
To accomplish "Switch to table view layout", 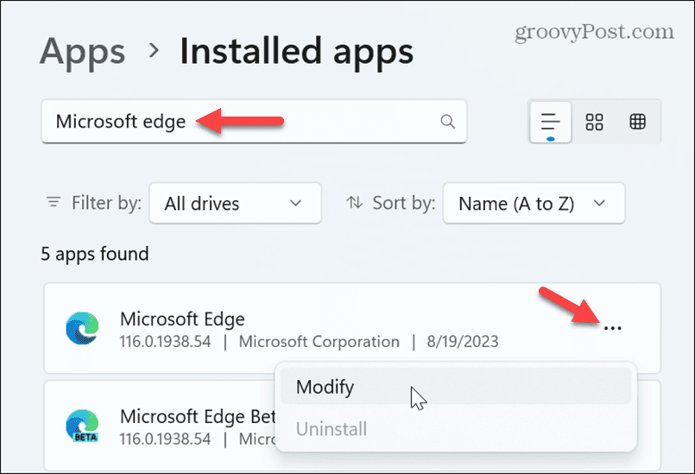I will pos(637,122).
